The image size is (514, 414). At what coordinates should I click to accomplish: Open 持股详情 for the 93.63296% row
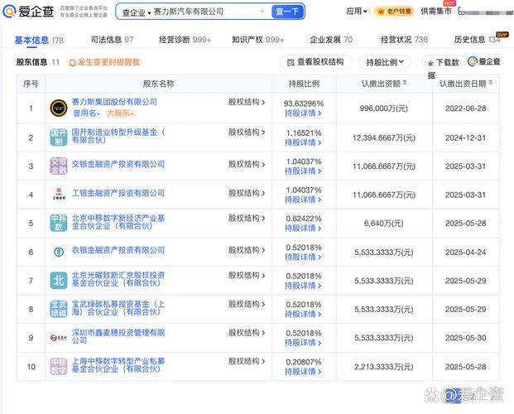(303, 113)
